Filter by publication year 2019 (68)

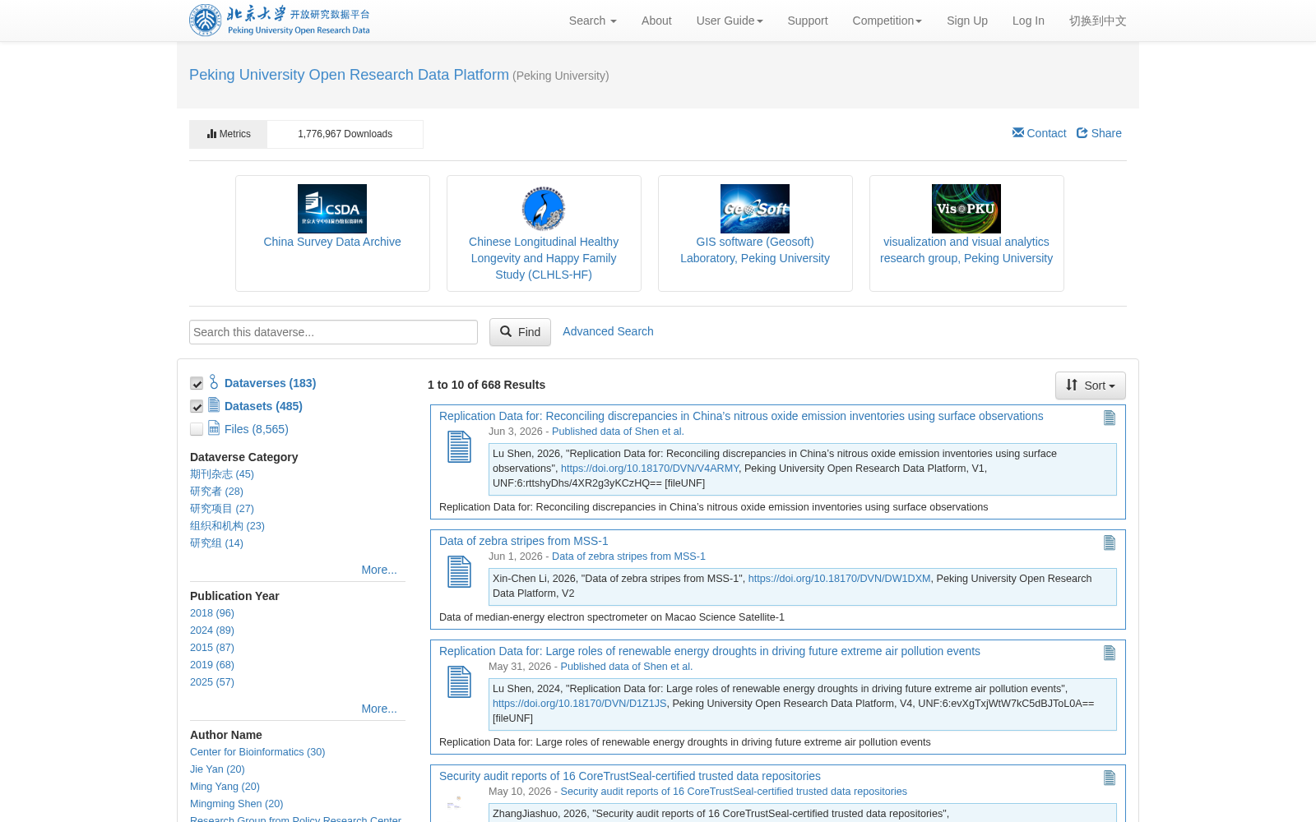212,665
